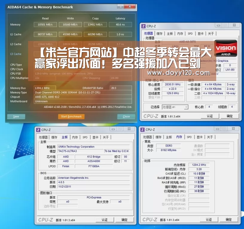Click CPU-Z logo icon in memory window title
The image size is (244, 229).
pos(142,129)
